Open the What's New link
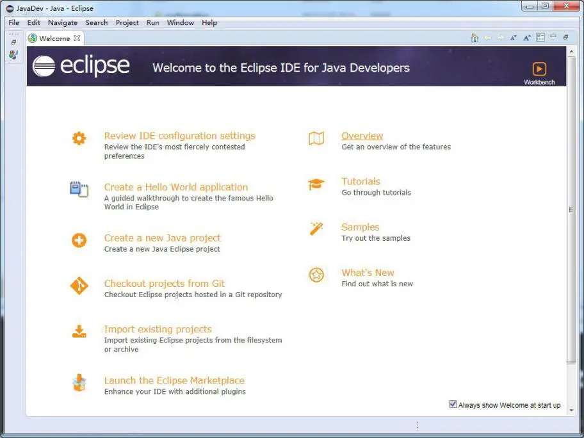Screen dimensions: 584x438 [368, 273]
